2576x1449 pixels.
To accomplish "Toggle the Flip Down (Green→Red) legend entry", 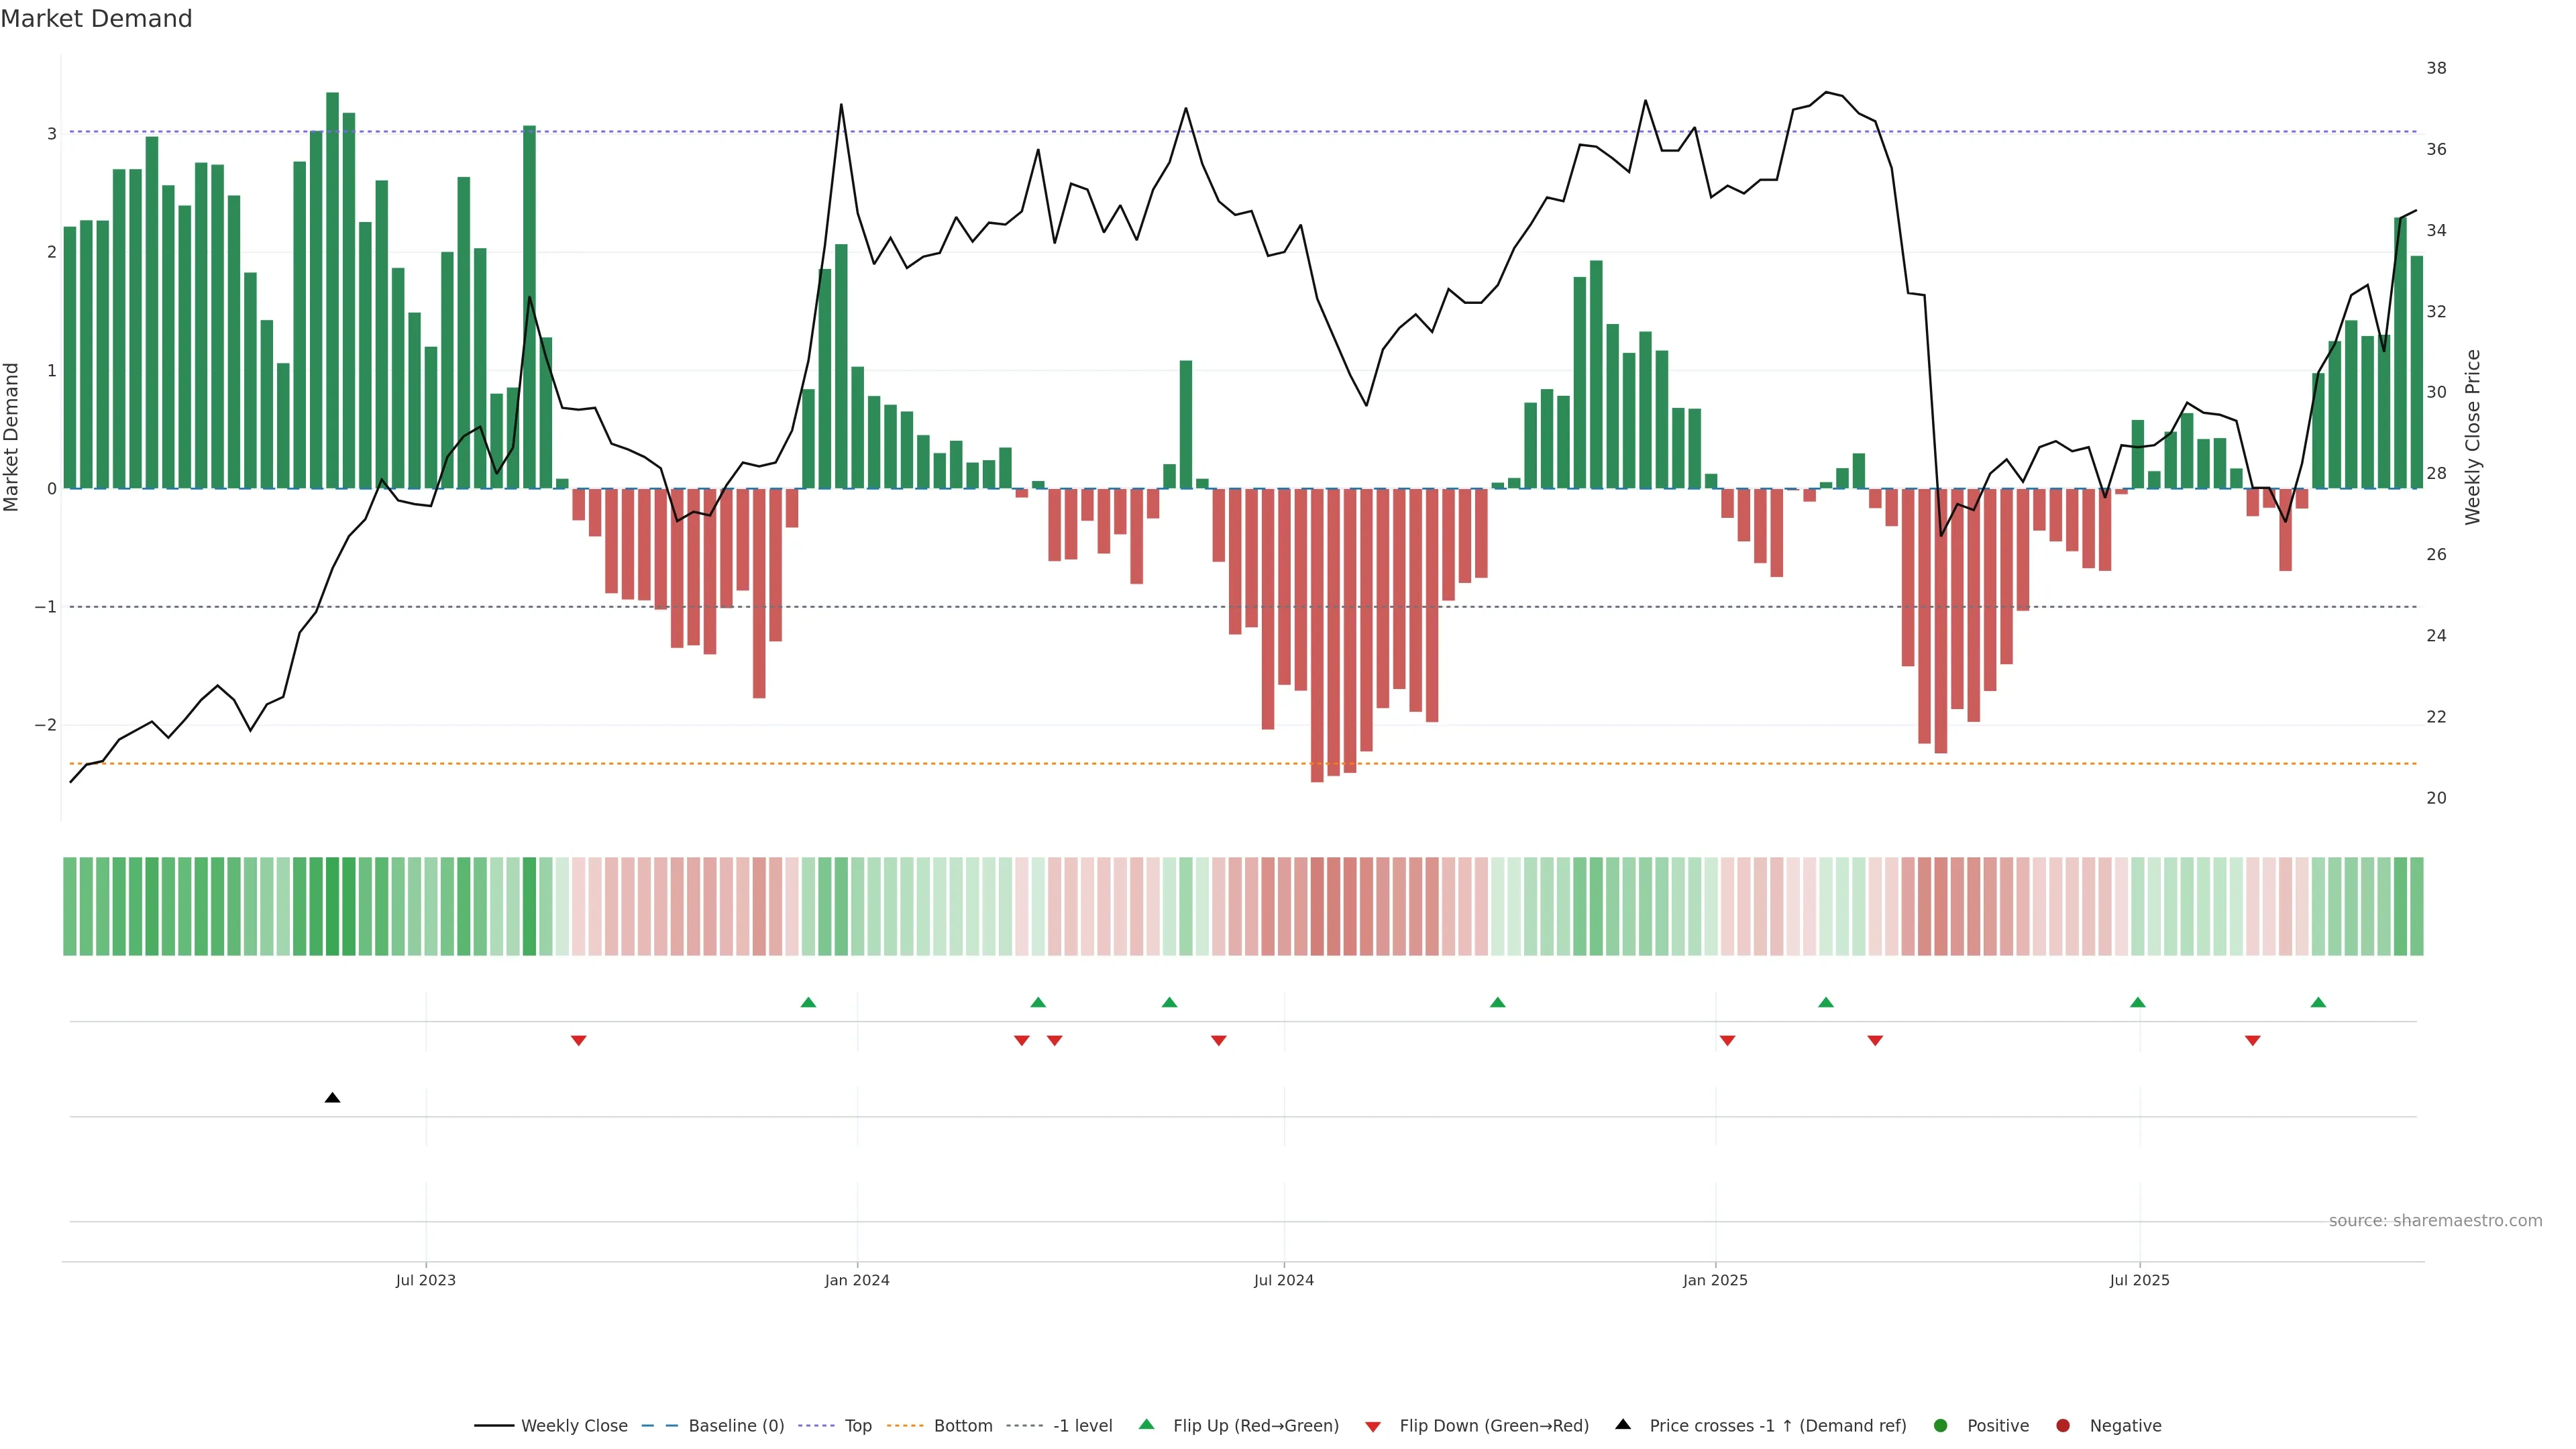I will (1493, 1426).
